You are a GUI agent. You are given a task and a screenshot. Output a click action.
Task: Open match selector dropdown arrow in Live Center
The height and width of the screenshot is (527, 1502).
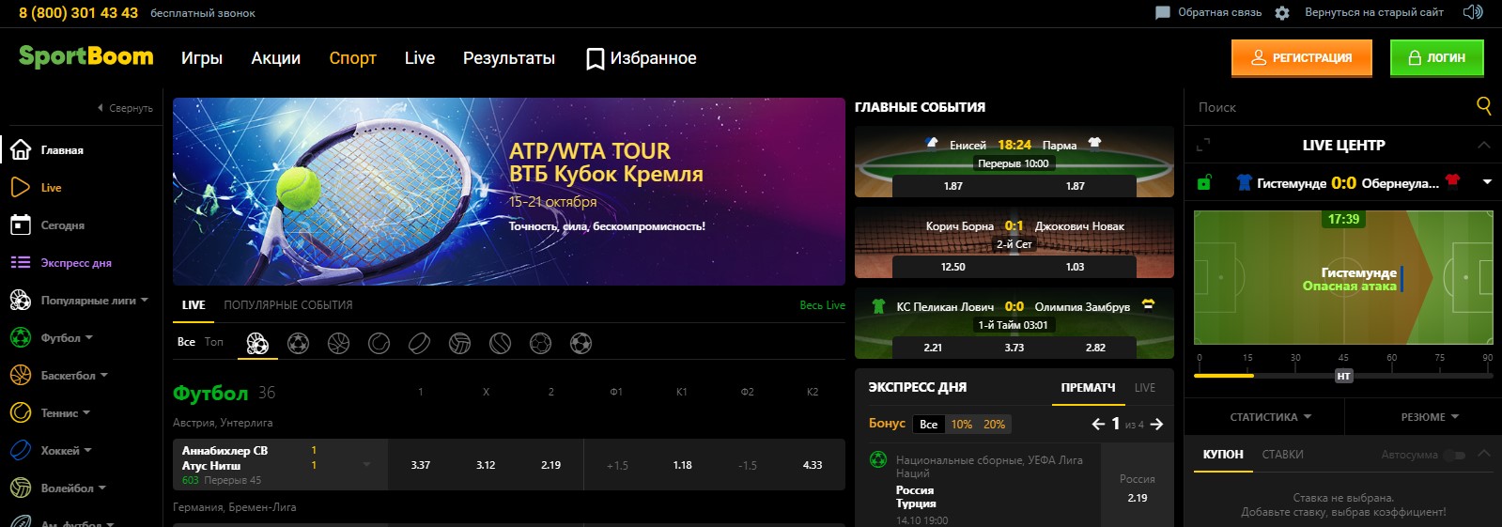point(1487,182)
